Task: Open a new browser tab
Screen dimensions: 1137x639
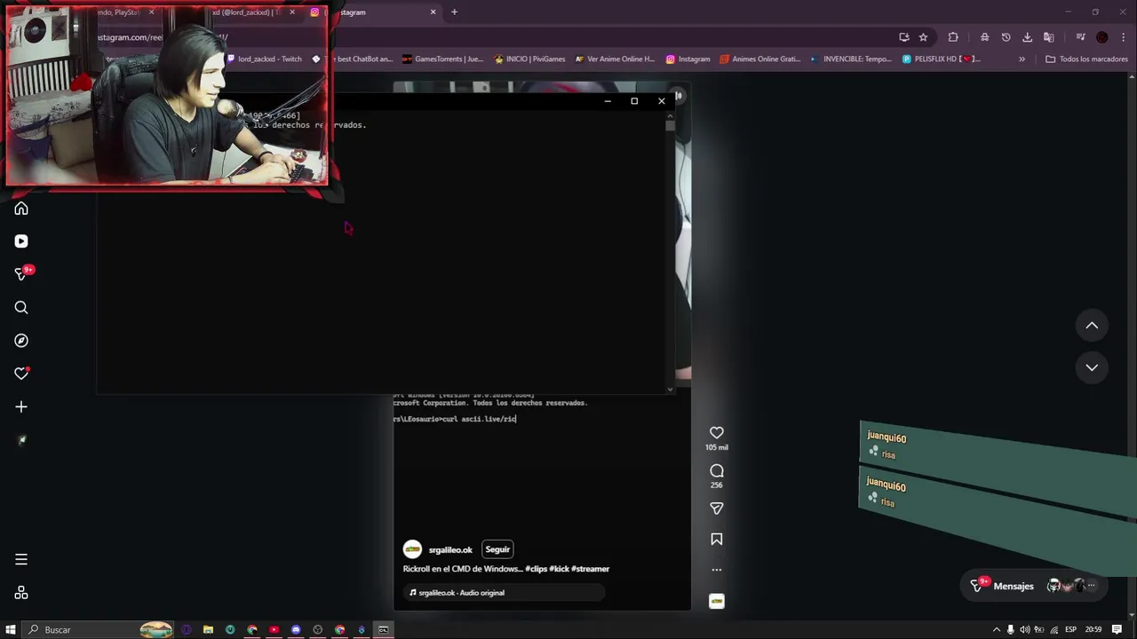Action: tap(454, 12)
